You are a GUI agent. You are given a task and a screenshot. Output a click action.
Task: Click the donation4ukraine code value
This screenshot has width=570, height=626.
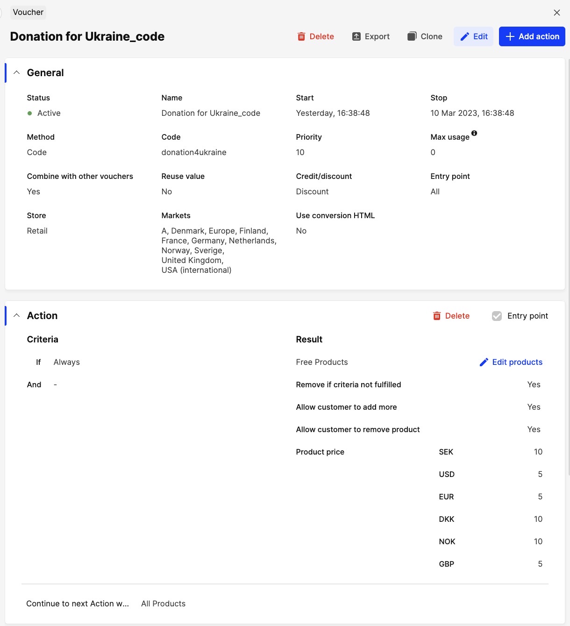coord(194,152)
